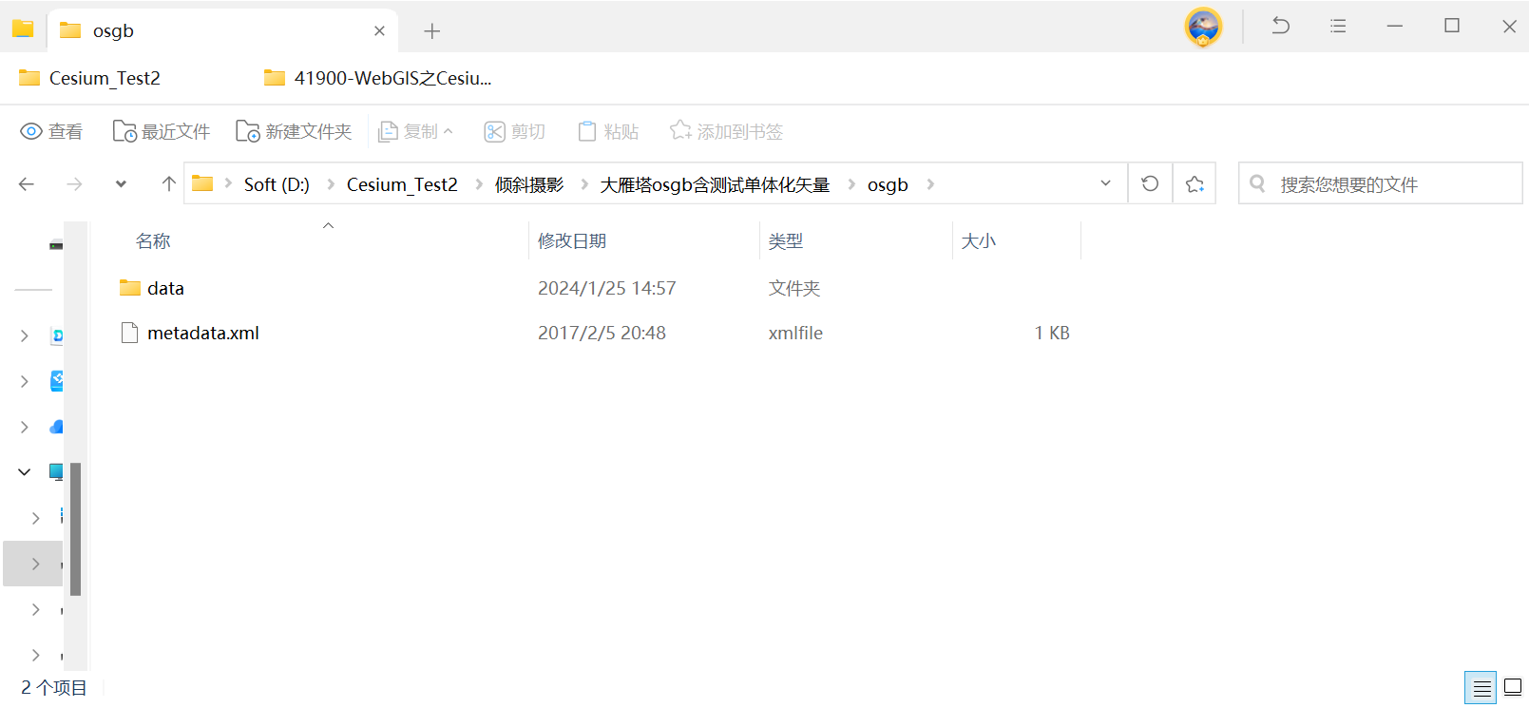The height and width of the screenshot is (708, 1529).
Task: Click the 查看 view button
Action: tap(51, 131)
